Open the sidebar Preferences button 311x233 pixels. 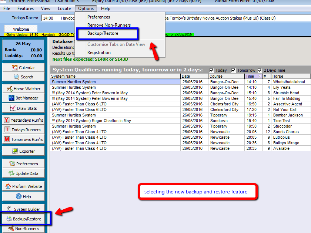coord(23,164)
